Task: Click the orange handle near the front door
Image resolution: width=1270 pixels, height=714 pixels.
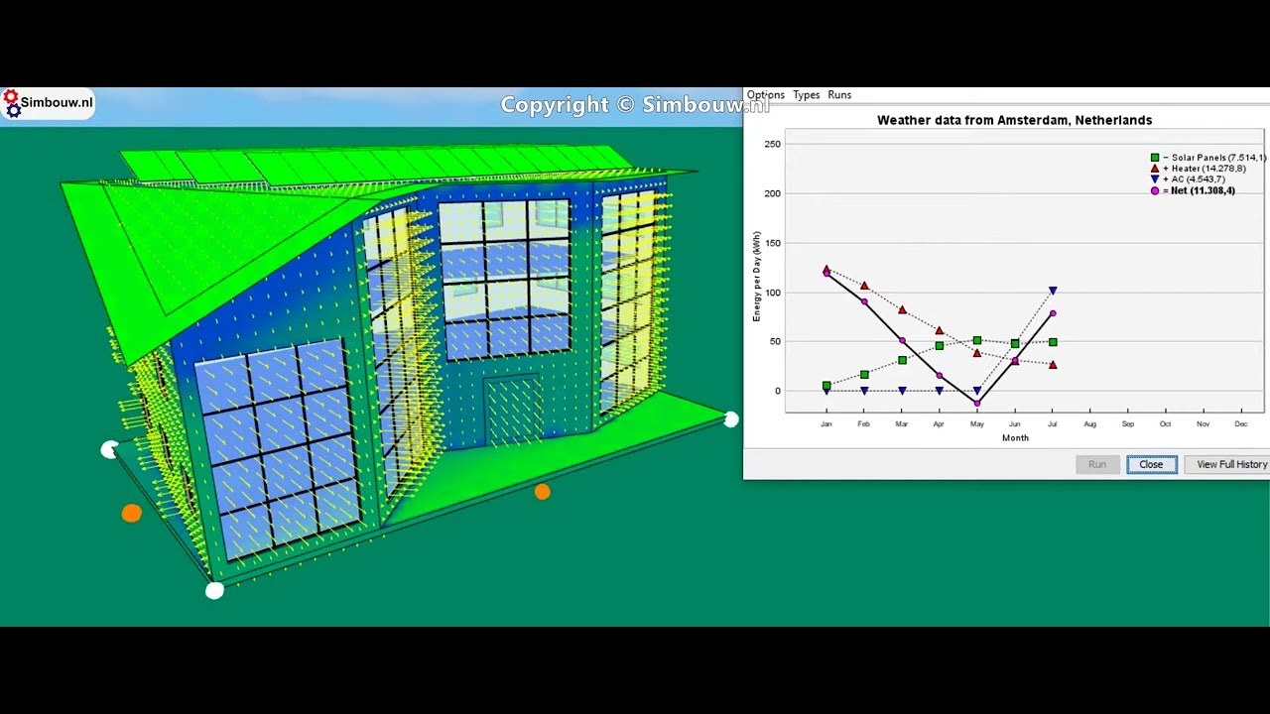Action: (542, 492)
